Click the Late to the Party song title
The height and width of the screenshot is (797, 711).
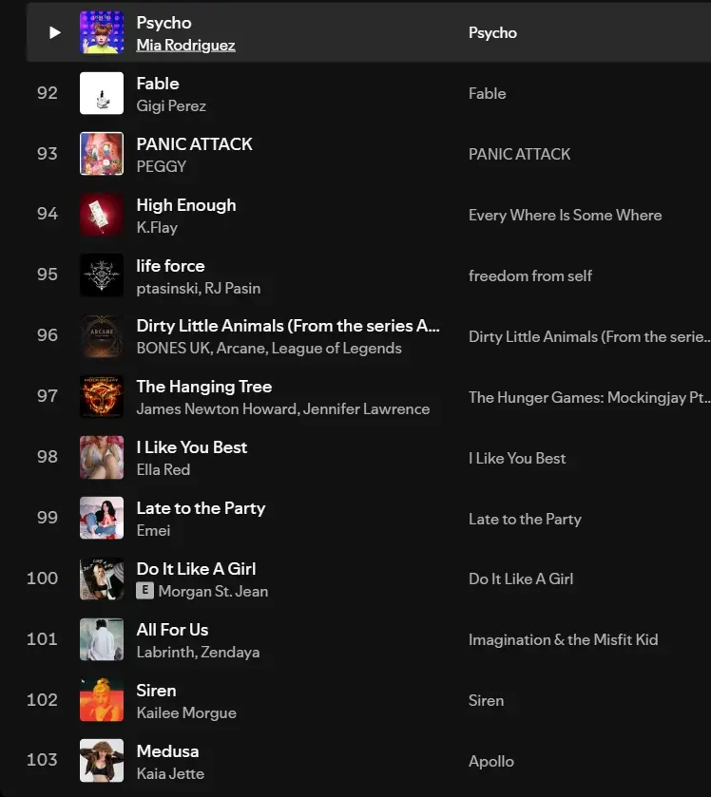[201, 508]
